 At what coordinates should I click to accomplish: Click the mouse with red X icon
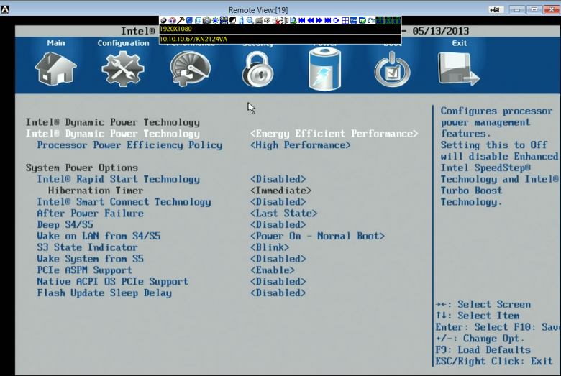(275, 20)
